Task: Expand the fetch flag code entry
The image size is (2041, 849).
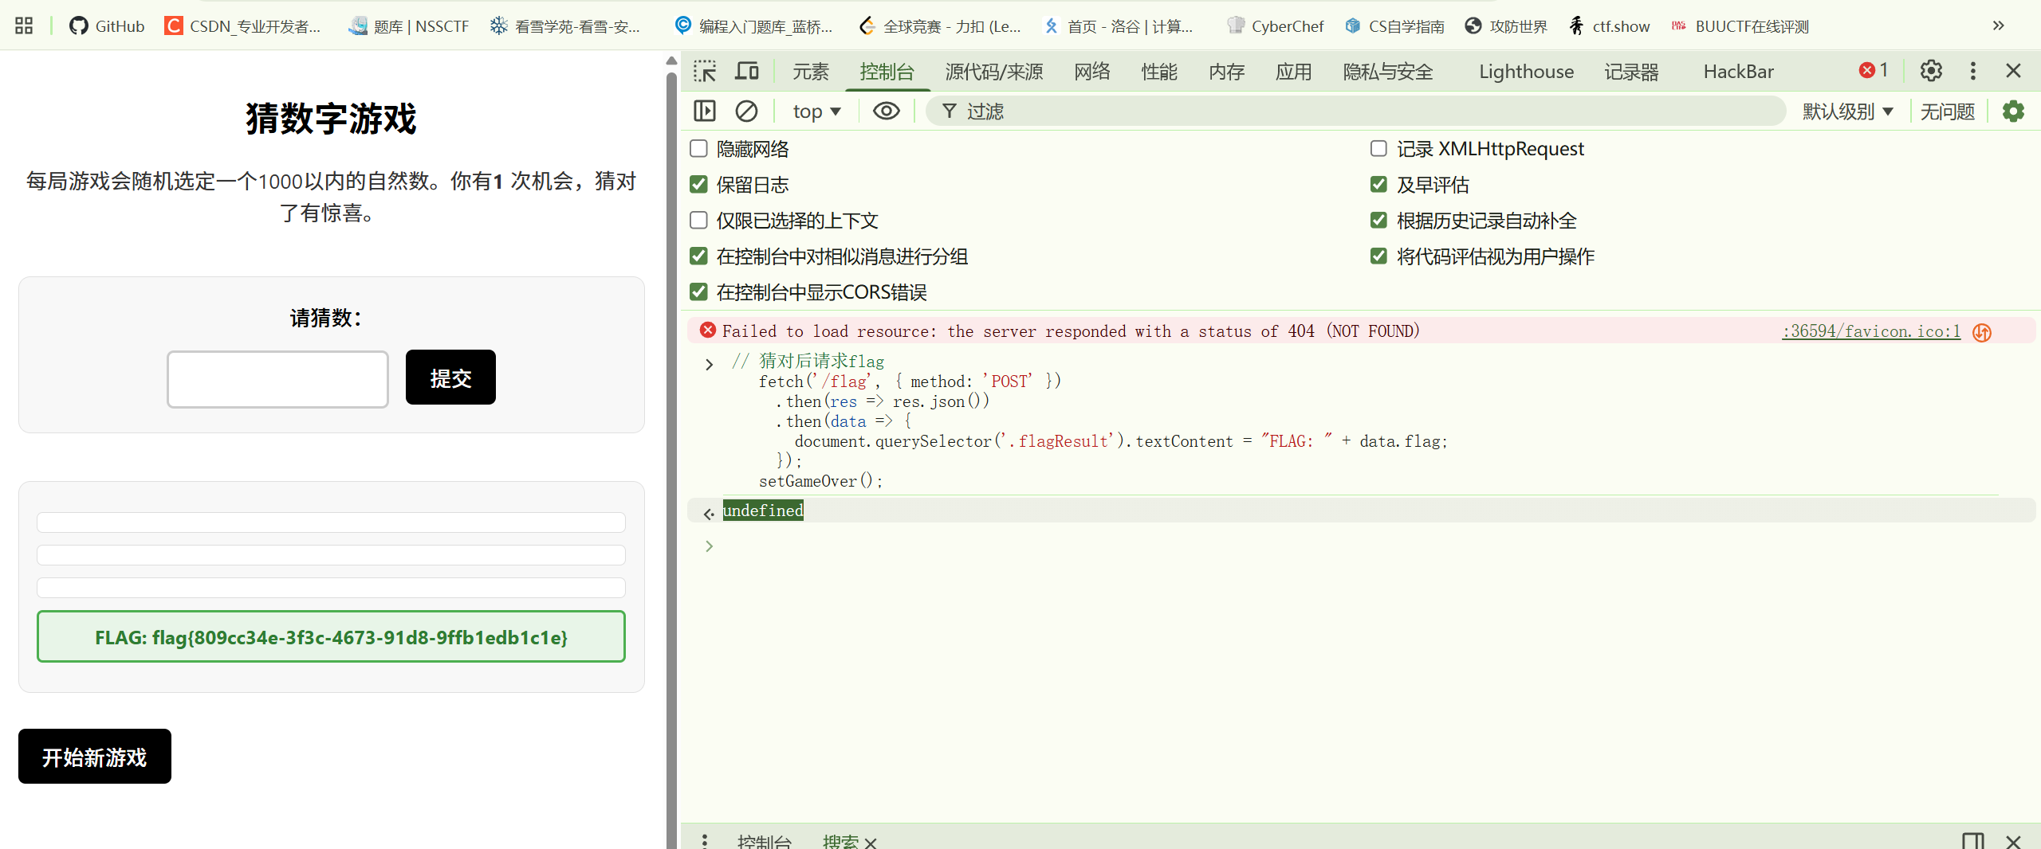Action: pos(709,364)
